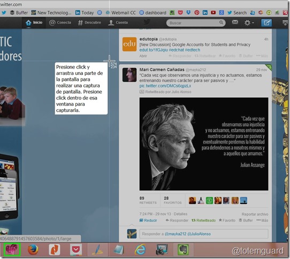Open the LinkedIn Today bookmark
The height and width of the screenshot is (259, 290).
tap(85, 13)
